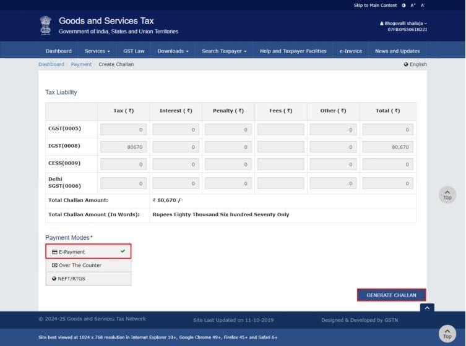Click the "Penalty ( ₹)" column header

tap(228, 111)
